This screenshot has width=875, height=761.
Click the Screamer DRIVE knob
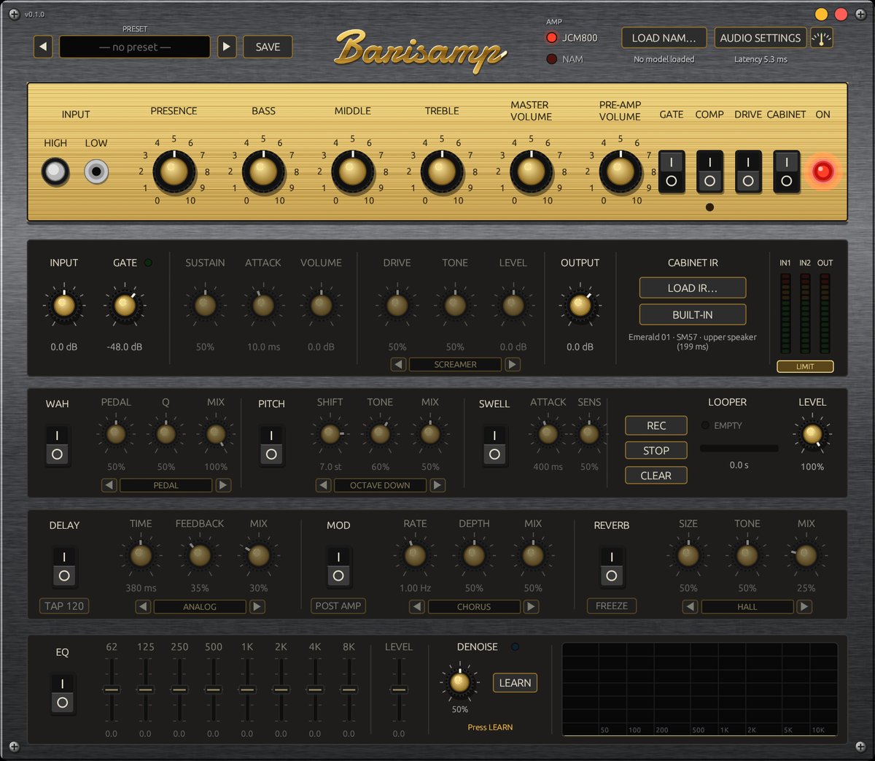pyautogui.click(x=397, y=306)
